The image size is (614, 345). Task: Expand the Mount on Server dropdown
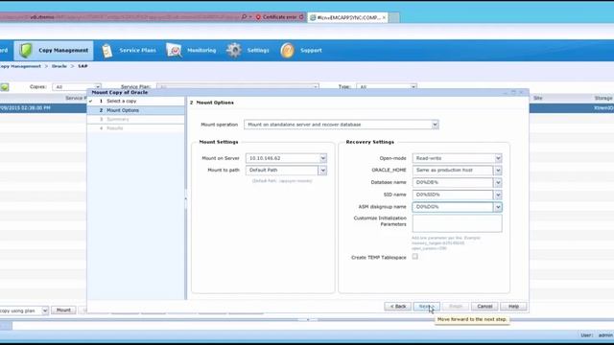point(323,158)
